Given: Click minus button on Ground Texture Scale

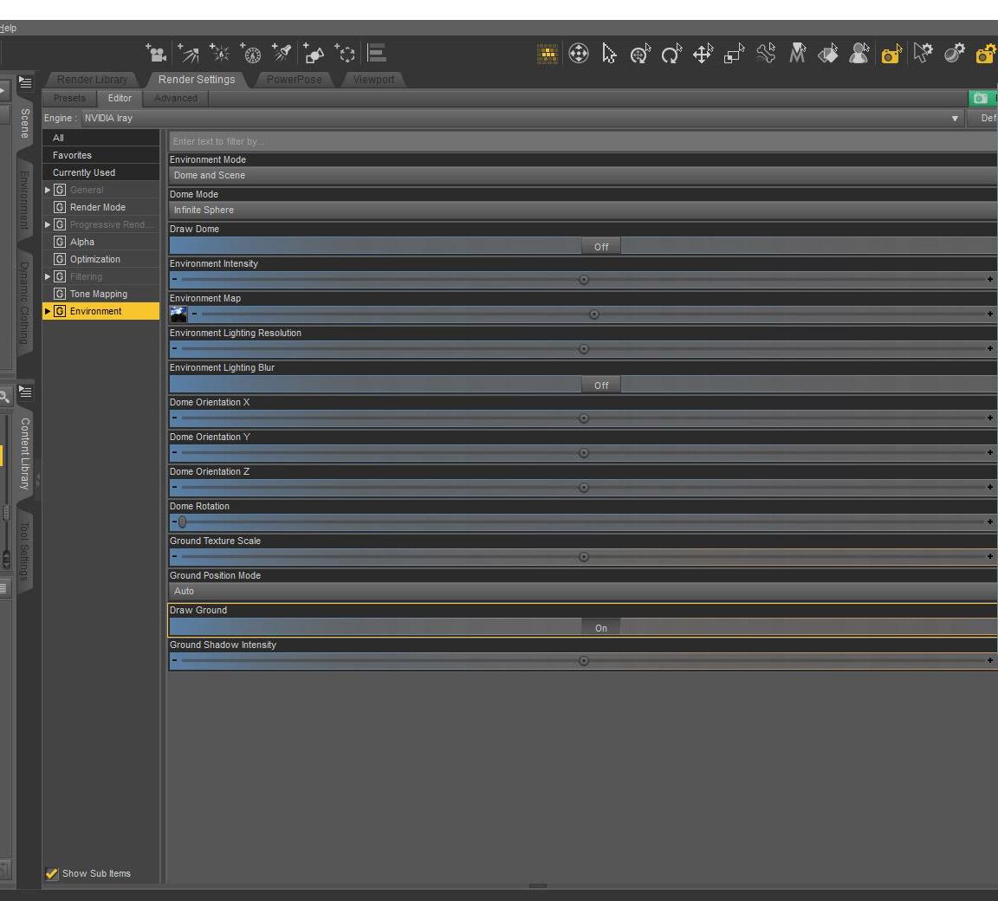Looking at the screenshot, I should pyautogui.click(x=174, y=557).
